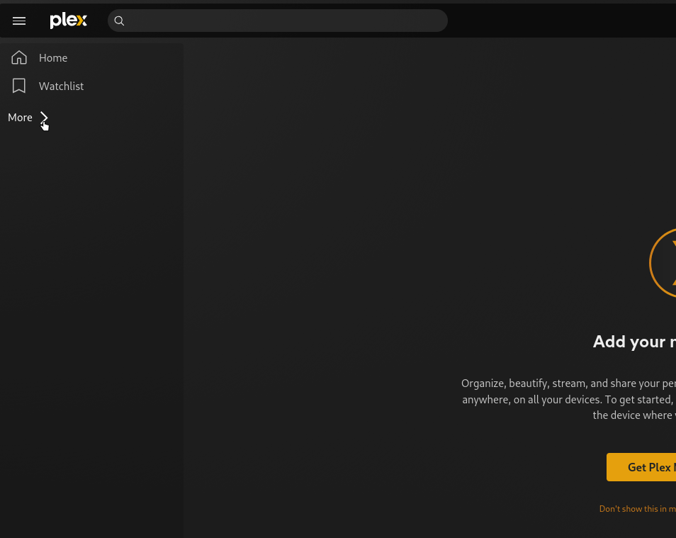Click the Watchlist bookmark icon
This screenshot has width=676, height=538.
pos(18,86)
